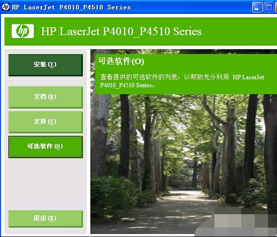This screenshot has height=237, width=277.
Task: Click the HP icon in title bar
Action: [5, 7]
